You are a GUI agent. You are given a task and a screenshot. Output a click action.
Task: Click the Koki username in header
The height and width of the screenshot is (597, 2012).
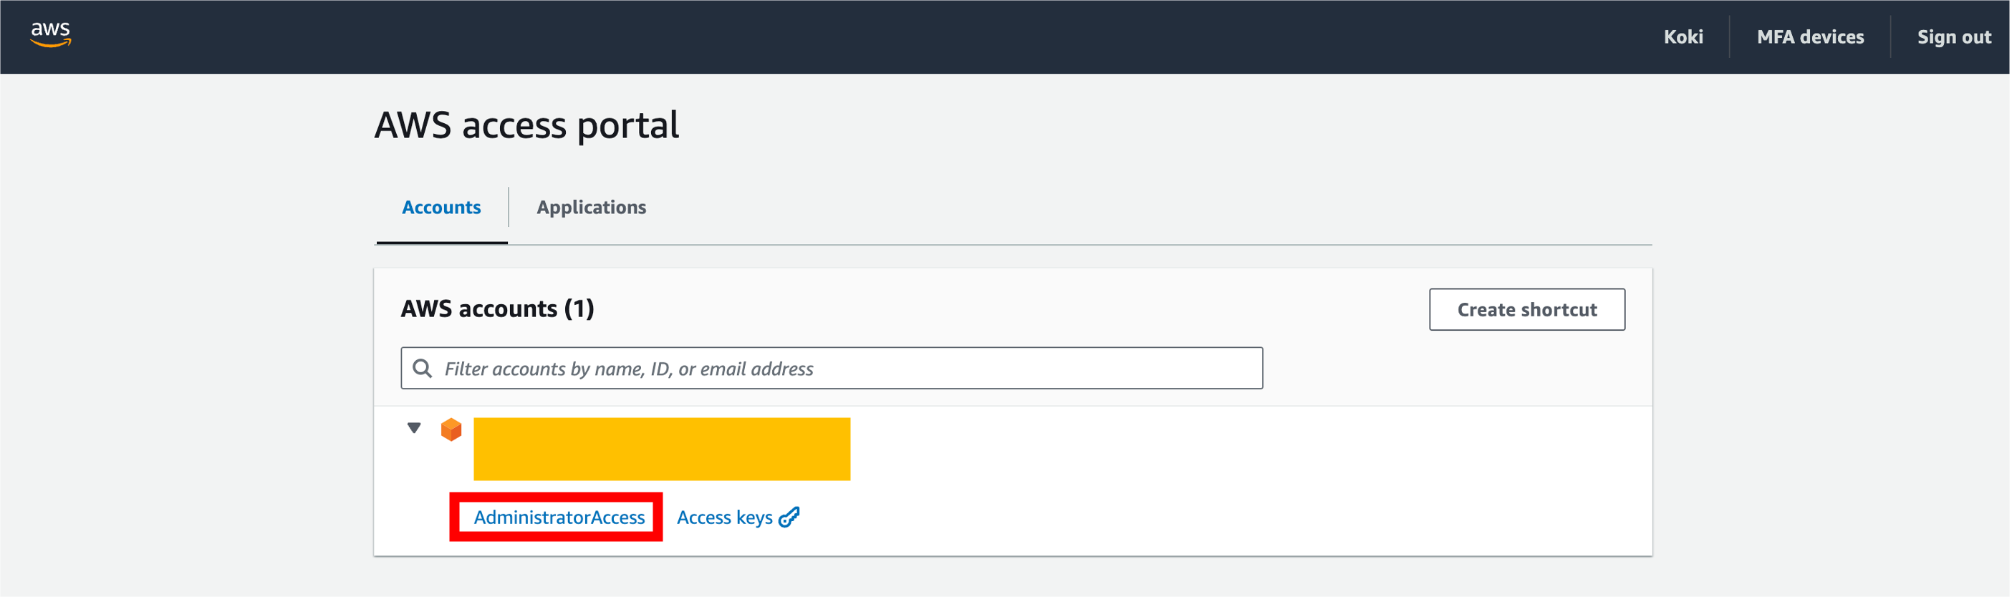1683,37
